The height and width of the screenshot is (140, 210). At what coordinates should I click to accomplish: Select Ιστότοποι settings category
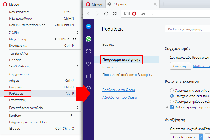pyautogui.click(x=110, y=67)
